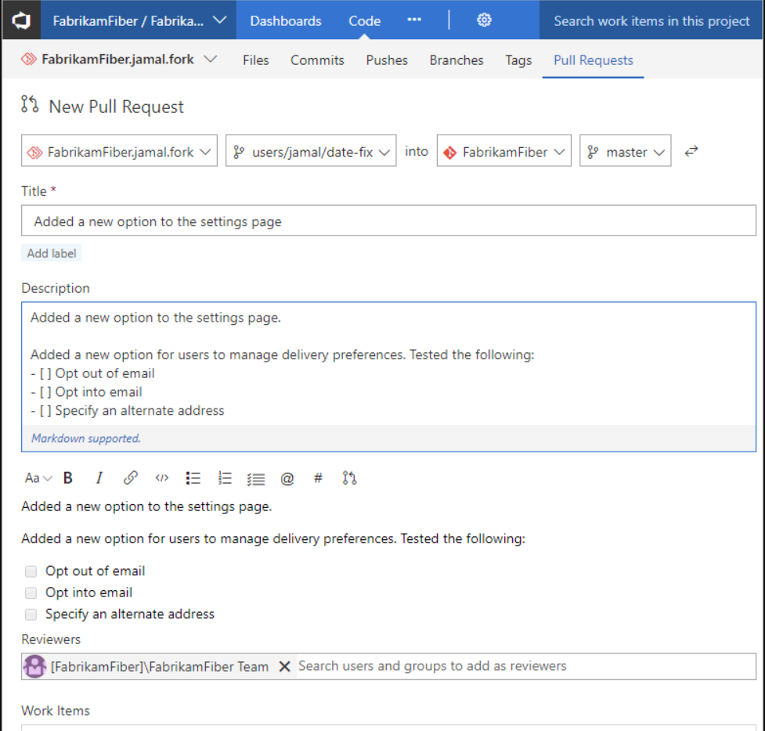Open the FabrikamFiber project selector dropdown
This screenshot has width=765, height=731.
tap(139, 20)
